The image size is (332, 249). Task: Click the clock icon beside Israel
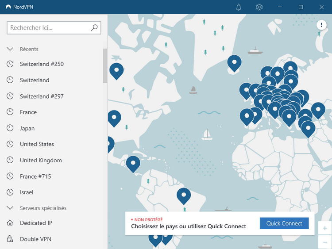coord(10,192)
